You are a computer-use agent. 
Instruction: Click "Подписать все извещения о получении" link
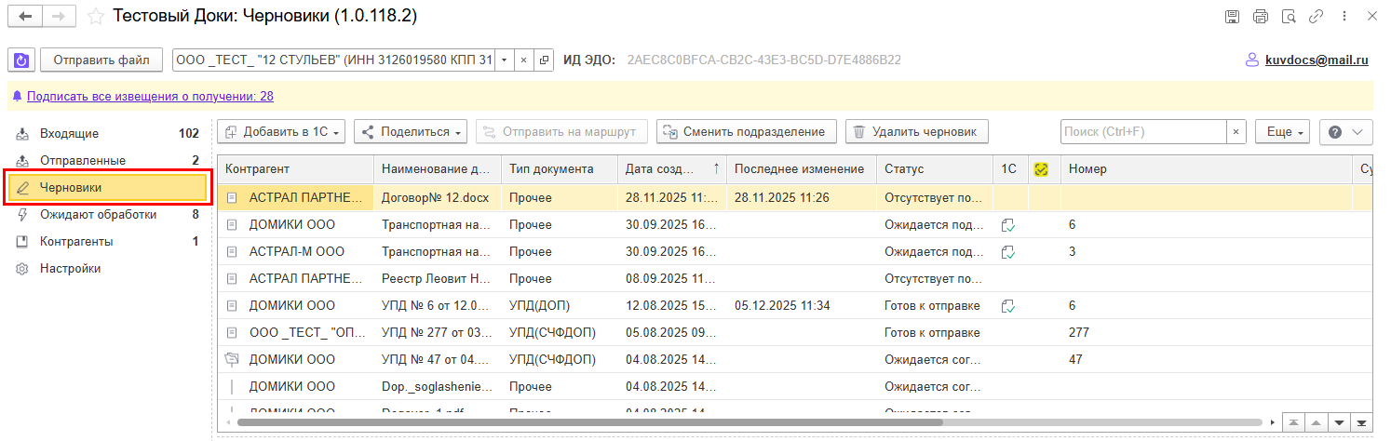(x=150, y=96)
